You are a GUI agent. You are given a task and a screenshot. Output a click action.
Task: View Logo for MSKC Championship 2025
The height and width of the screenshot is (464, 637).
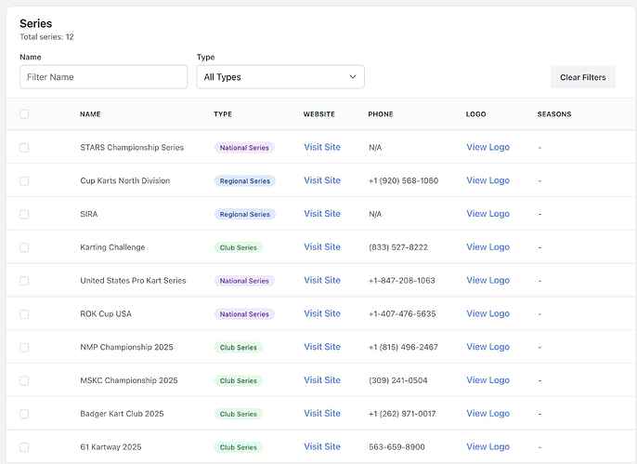pyautogui.click(x=487, y=380)
